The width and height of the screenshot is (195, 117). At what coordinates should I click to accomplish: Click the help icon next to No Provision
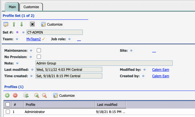(x=30, y=57)
